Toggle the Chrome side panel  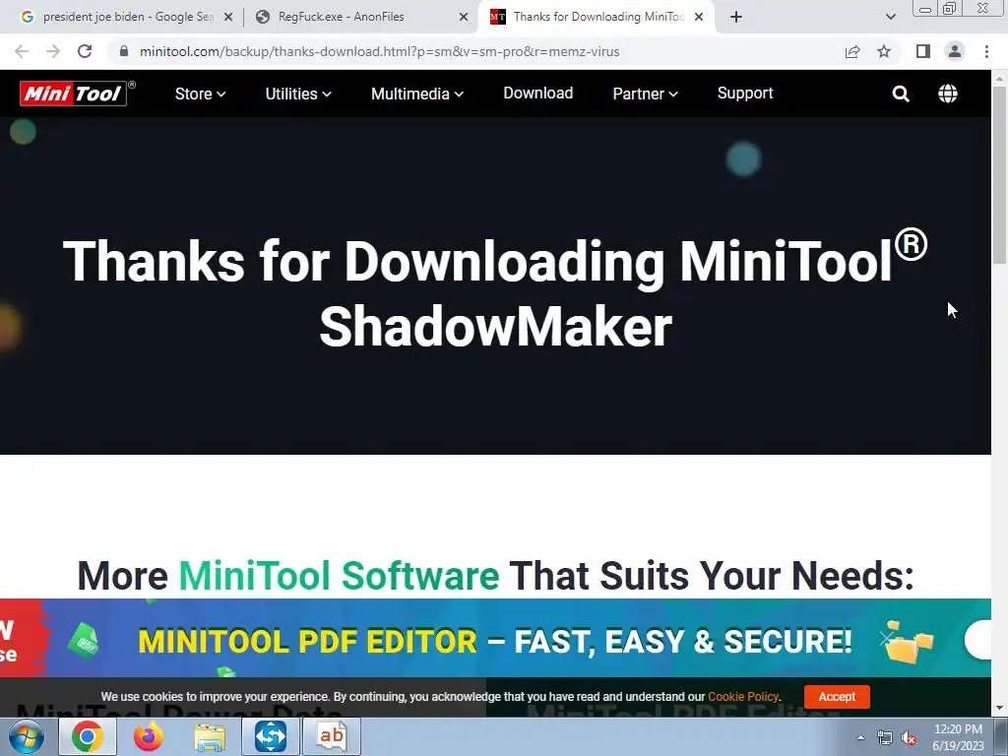(923, 51)
